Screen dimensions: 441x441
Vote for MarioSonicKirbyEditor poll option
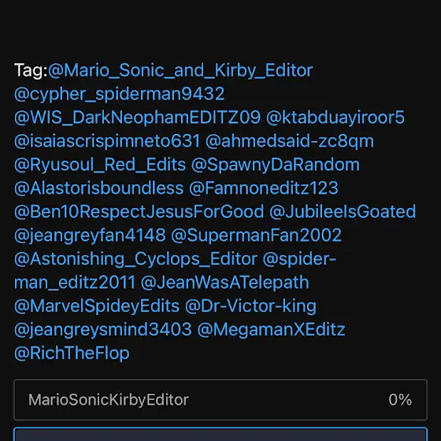point(220,400)
